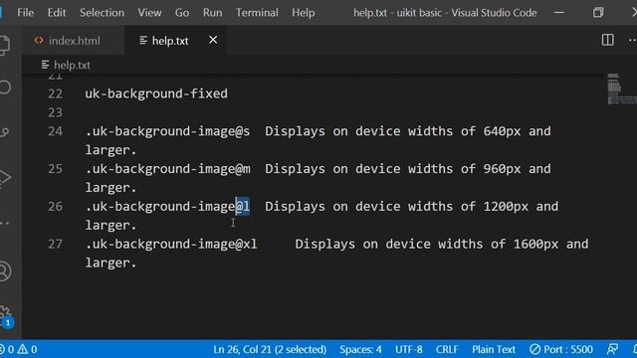
Task: Open the Search view in activity bar
Action: 5,87
